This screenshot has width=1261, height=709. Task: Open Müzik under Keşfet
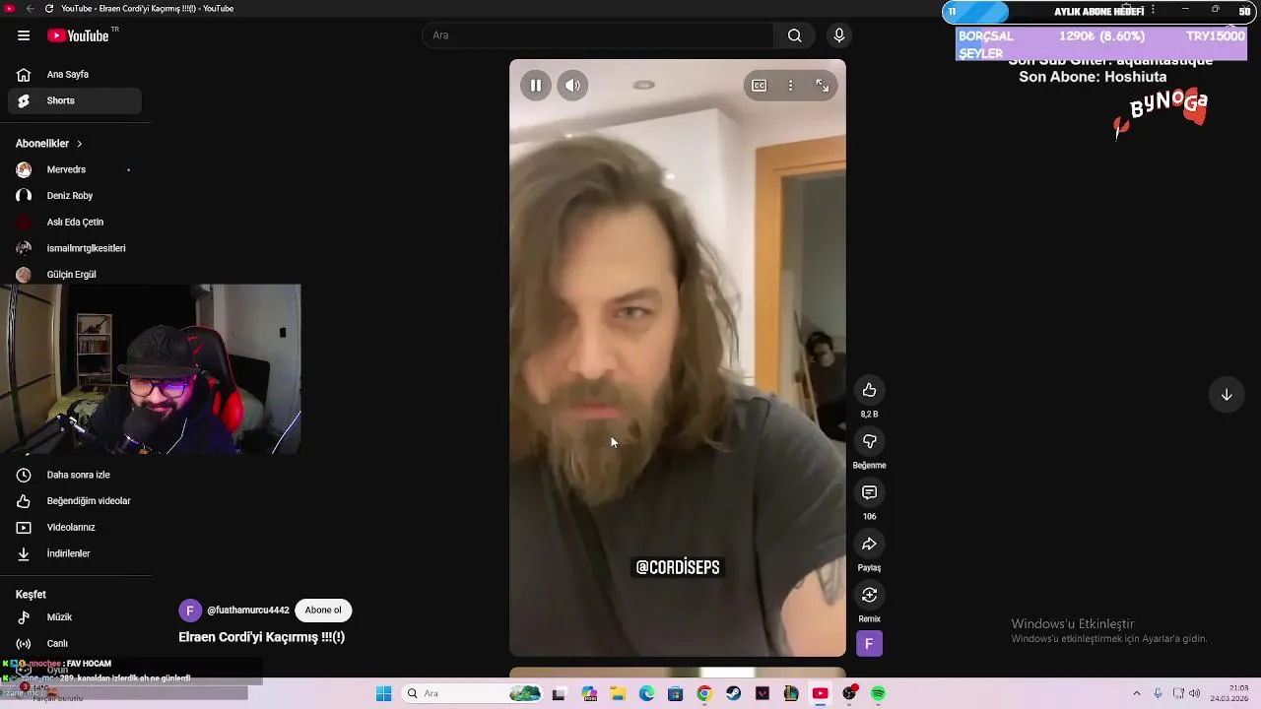coord(75,617)
